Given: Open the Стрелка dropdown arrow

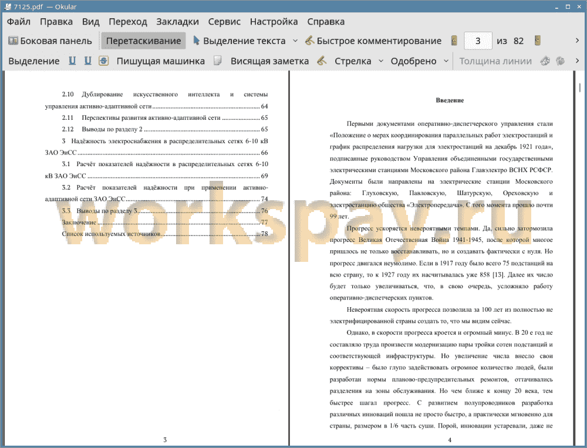Looking at the screenshot, I should pos(381,60).
